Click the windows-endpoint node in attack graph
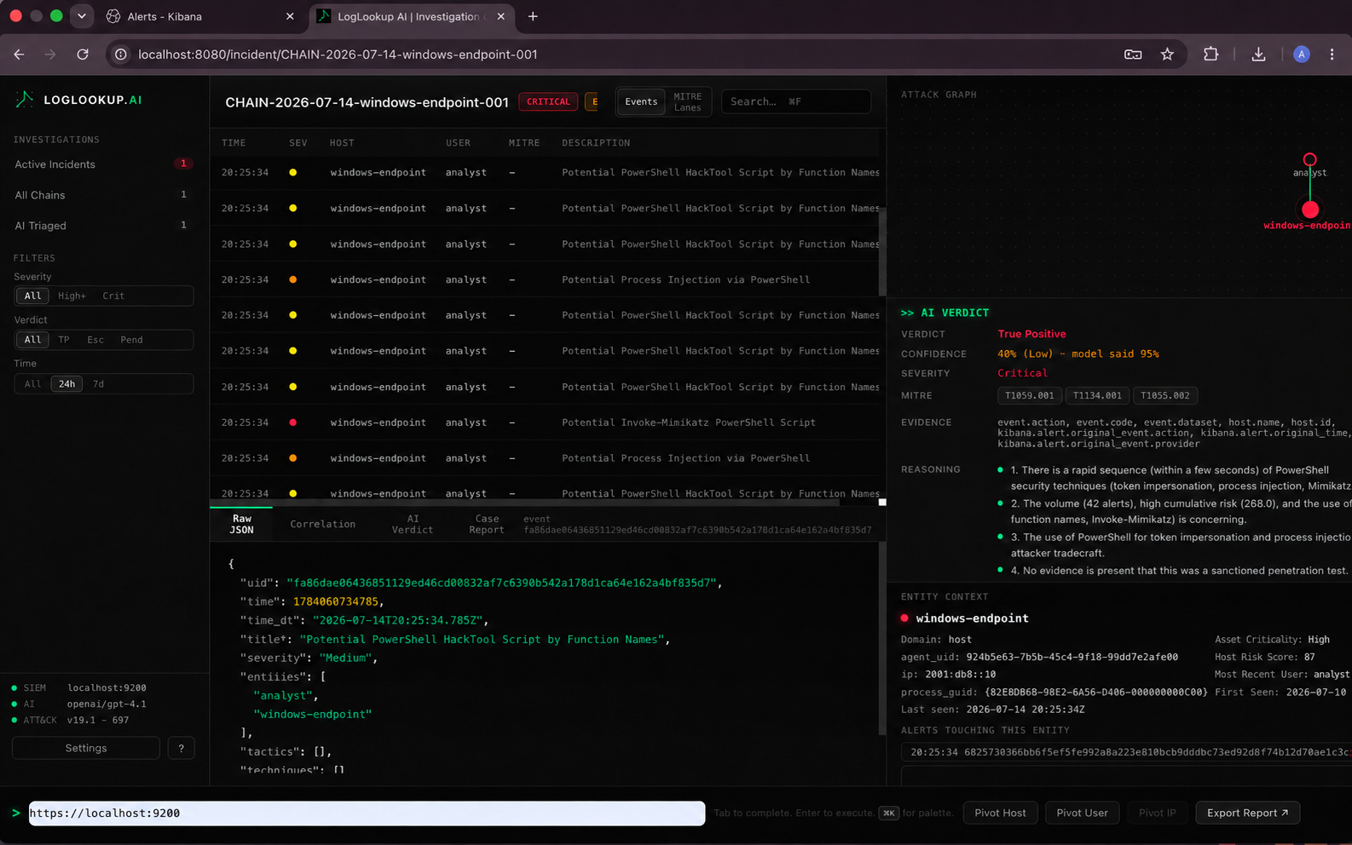This screenshot has height=845, width=1352. click(1310, 210)
